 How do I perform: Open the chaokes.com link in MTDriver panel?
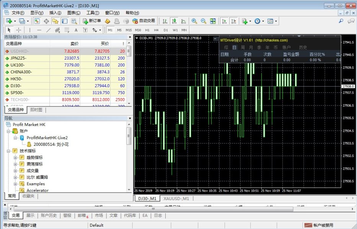pos(271,40)
